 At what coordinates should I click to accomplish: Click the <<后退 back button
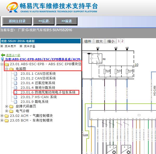point(44,21)
